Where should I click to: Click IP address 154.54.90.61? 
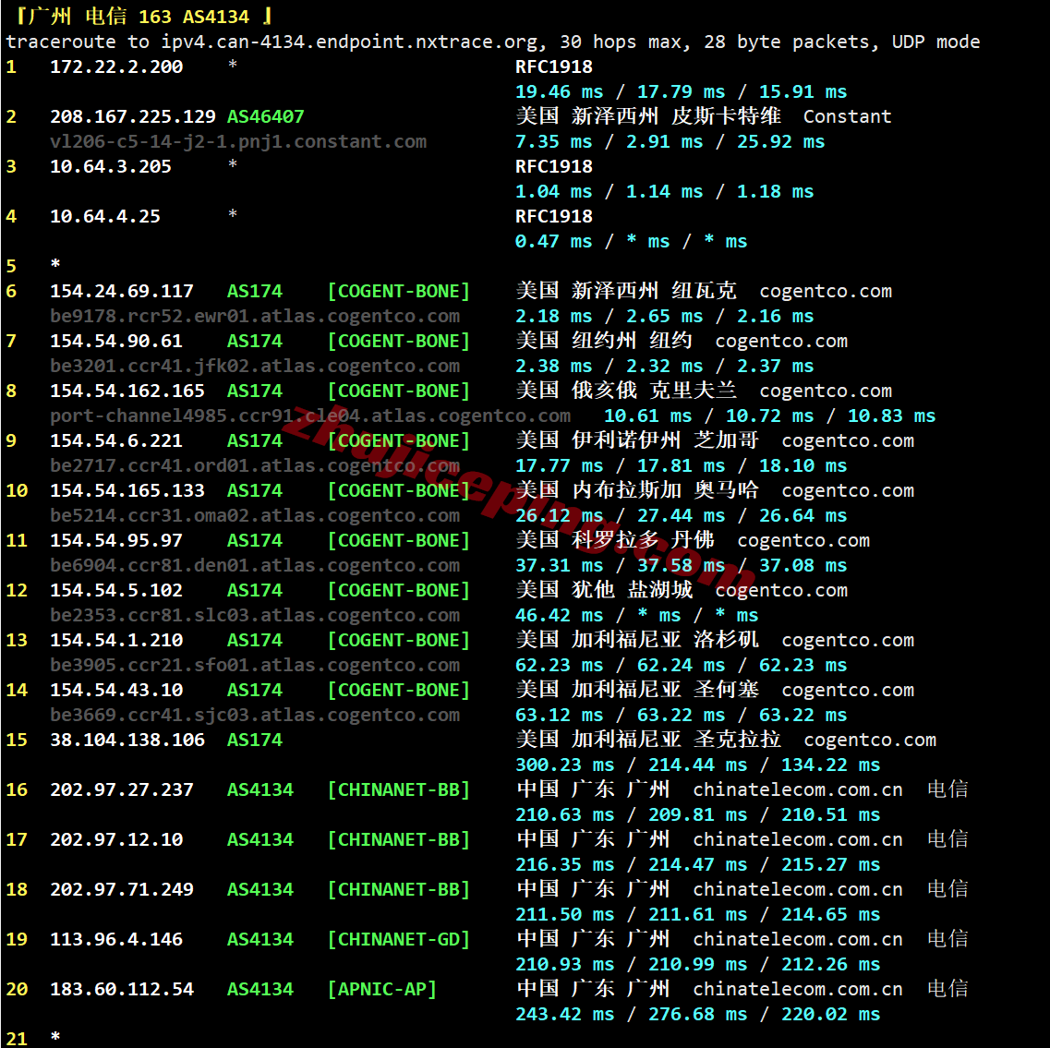click(115, 341)
